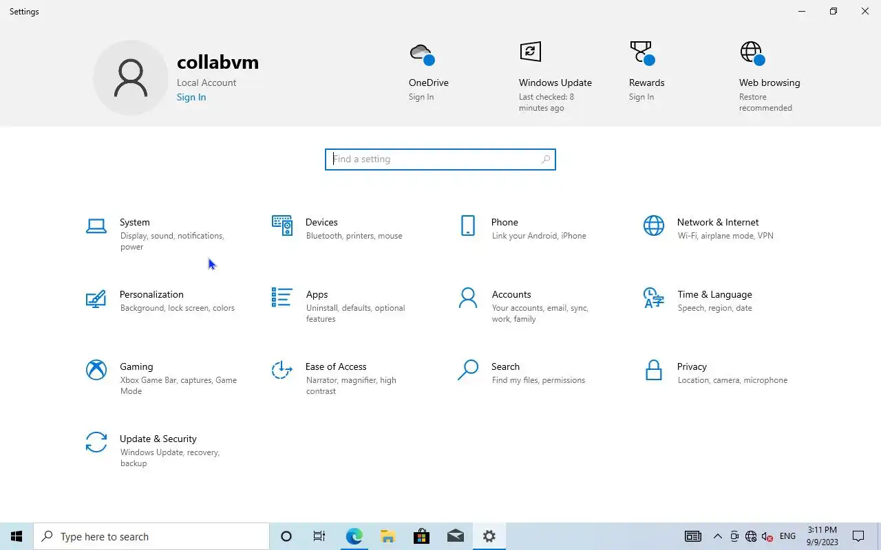Screen dimensions: 881x550
Task: Click 'Uninstall, defaults, optional features' description
Action: point(356,313)
